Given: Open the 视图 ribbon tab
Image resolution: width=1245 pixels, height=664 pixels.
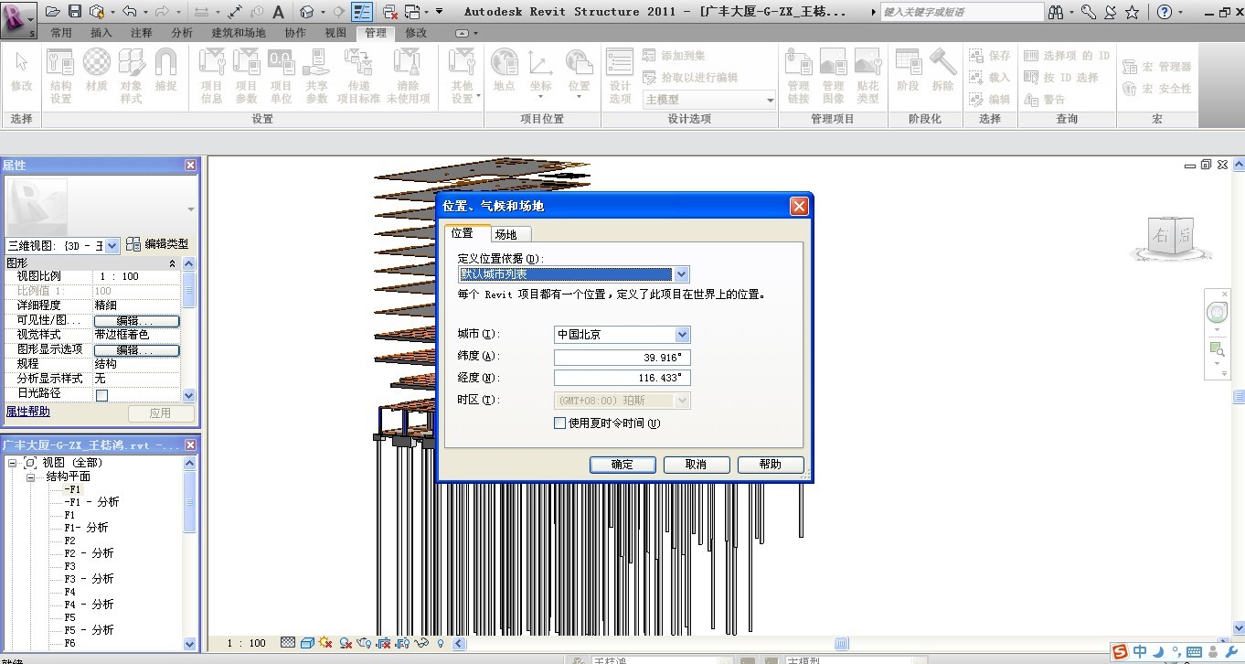Looking at the screenshot, I should (x=335, y=32).
